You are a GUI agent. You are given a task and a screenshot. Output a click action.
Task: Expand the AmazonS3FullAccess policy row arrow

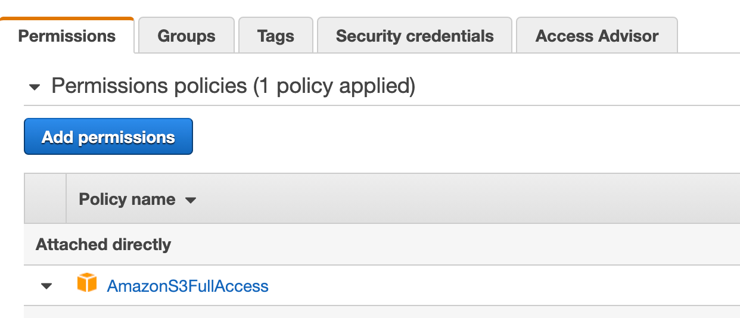(x=46, y=286)
